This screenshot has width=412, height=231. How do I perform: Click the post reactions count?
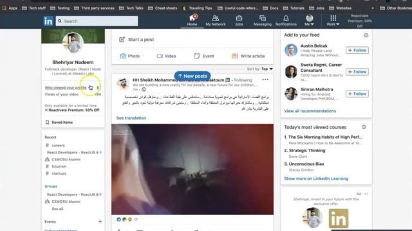point(136,219)
